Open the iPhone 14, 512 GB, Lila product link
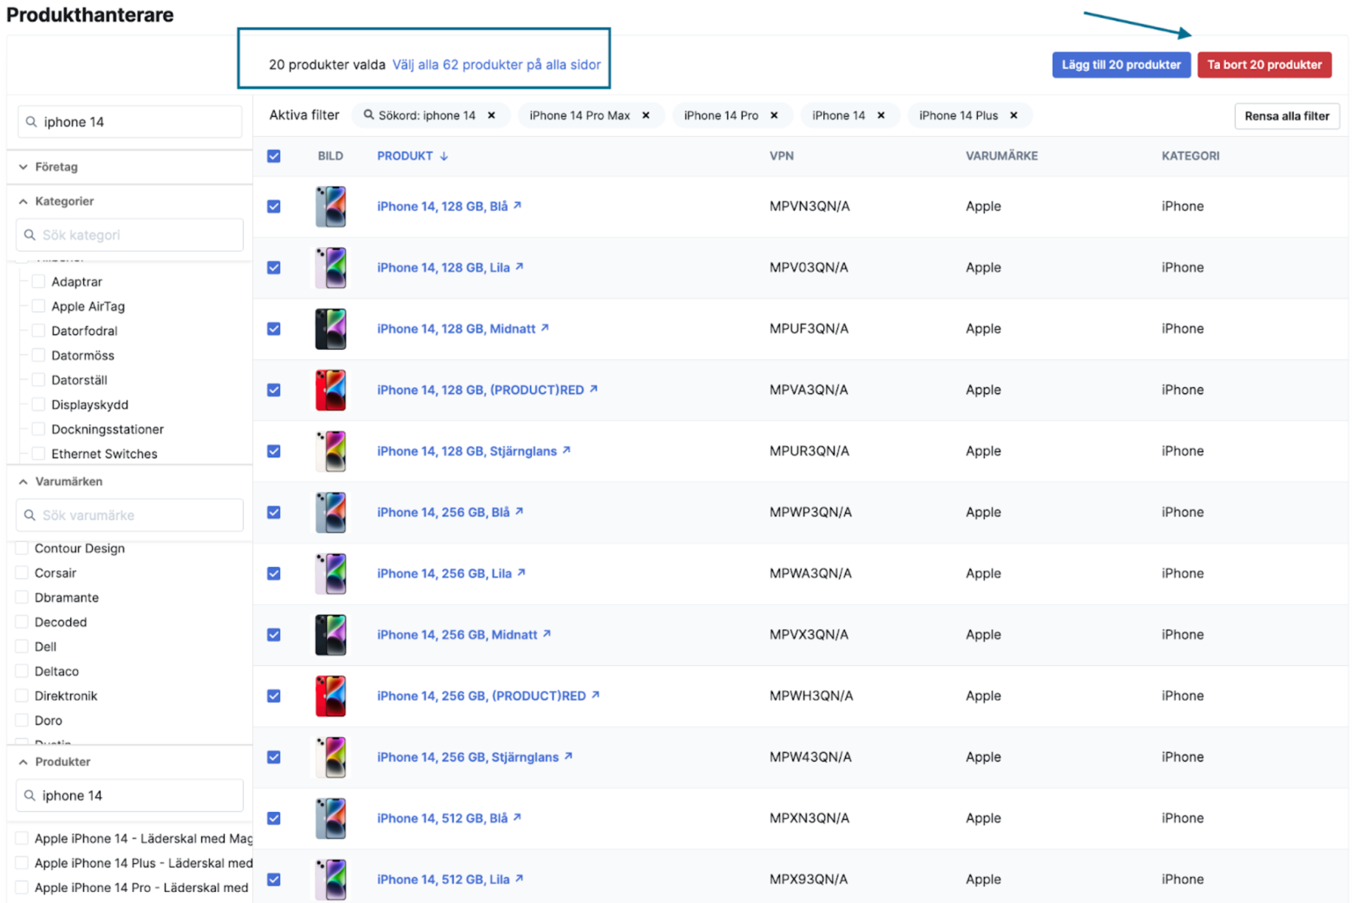Image resolution: width=1352 pixels, height=903 pixels. [x=443, y=879]
